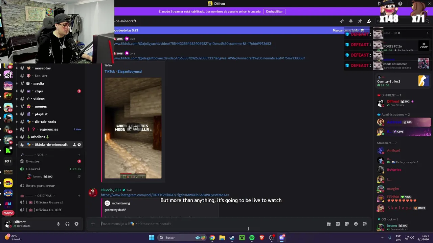
Task: Join Entra para crear voice channel
Action: coord(50,186)
